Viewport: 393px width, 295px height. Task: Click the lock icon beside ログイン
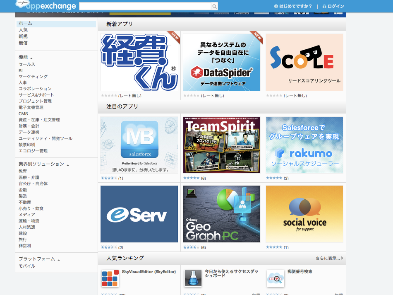click(x=324, y=6)
